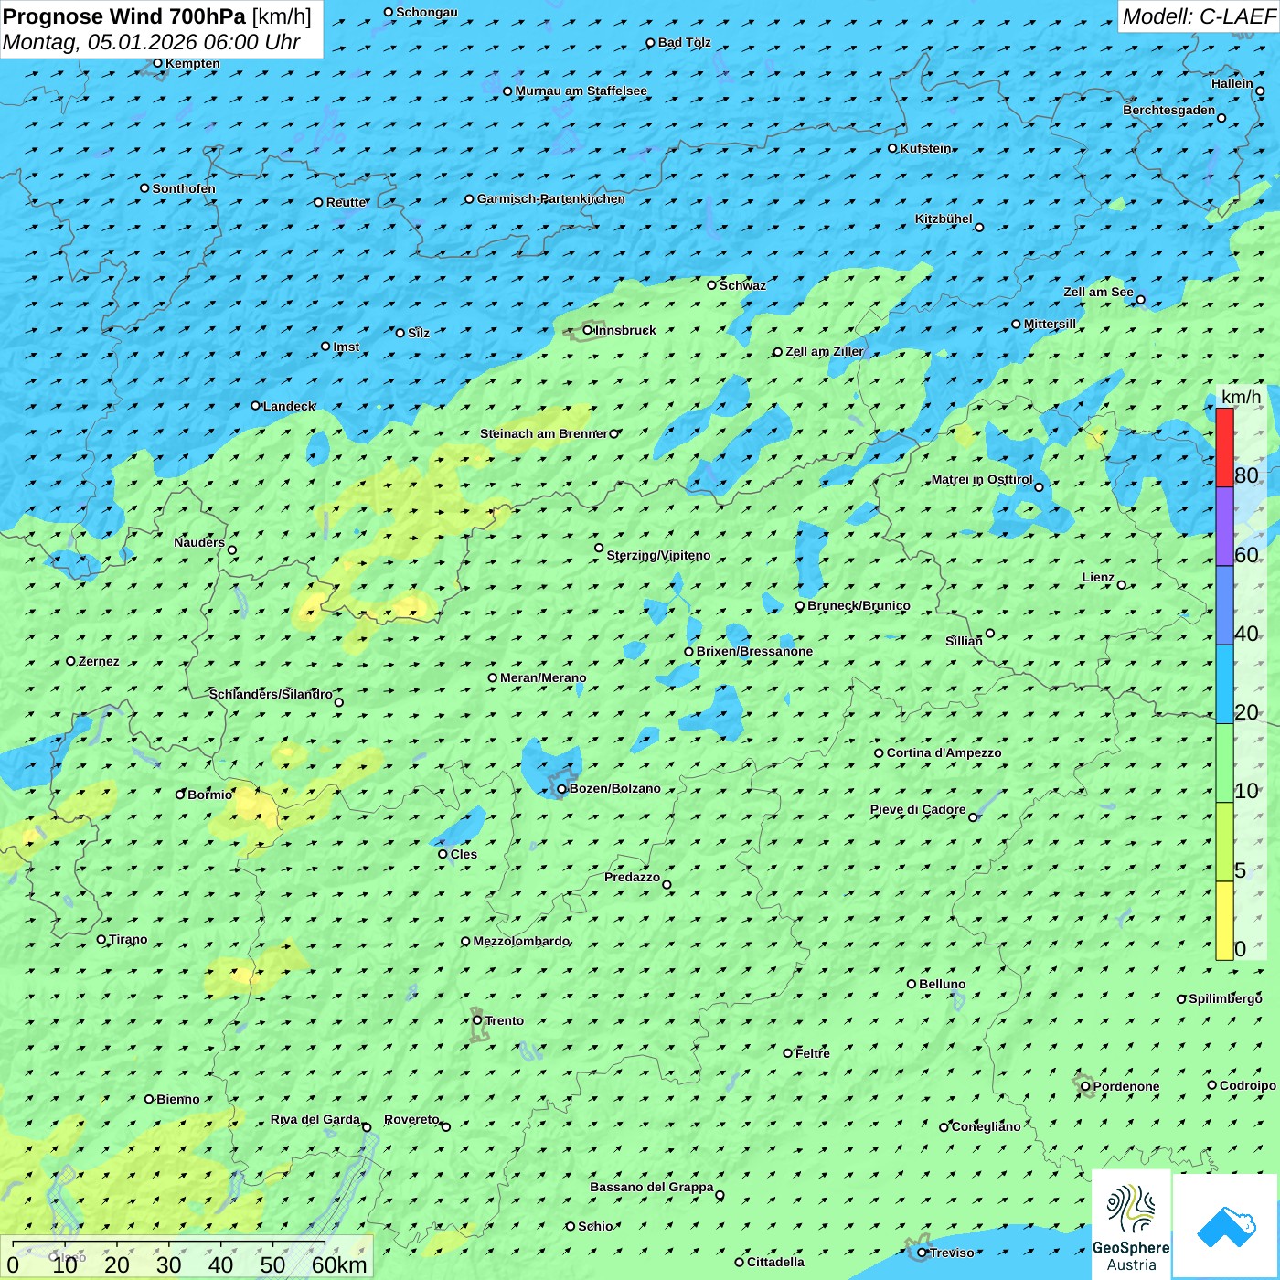1280x1280 pixels.
Task: Click the Lienz city marker
Action: tap(1122, 585)
